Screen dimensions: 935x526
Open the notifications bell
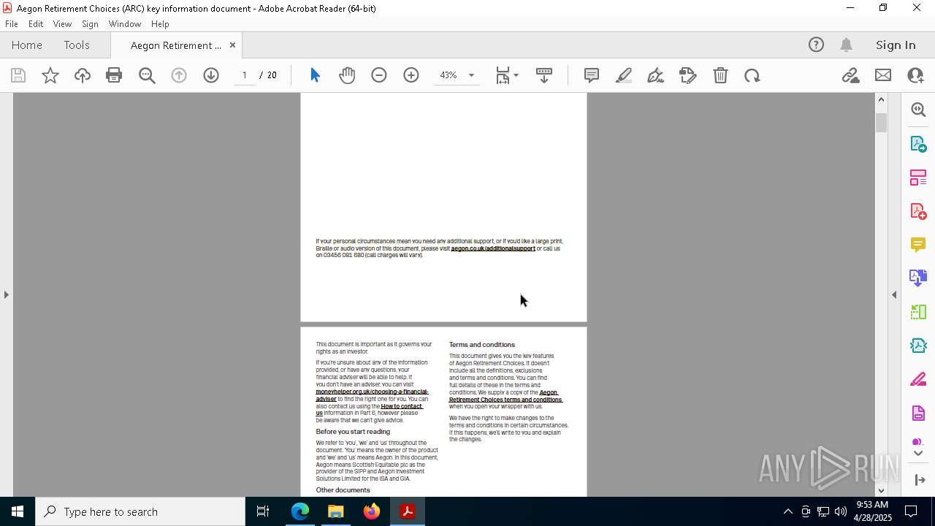point(847,45)
